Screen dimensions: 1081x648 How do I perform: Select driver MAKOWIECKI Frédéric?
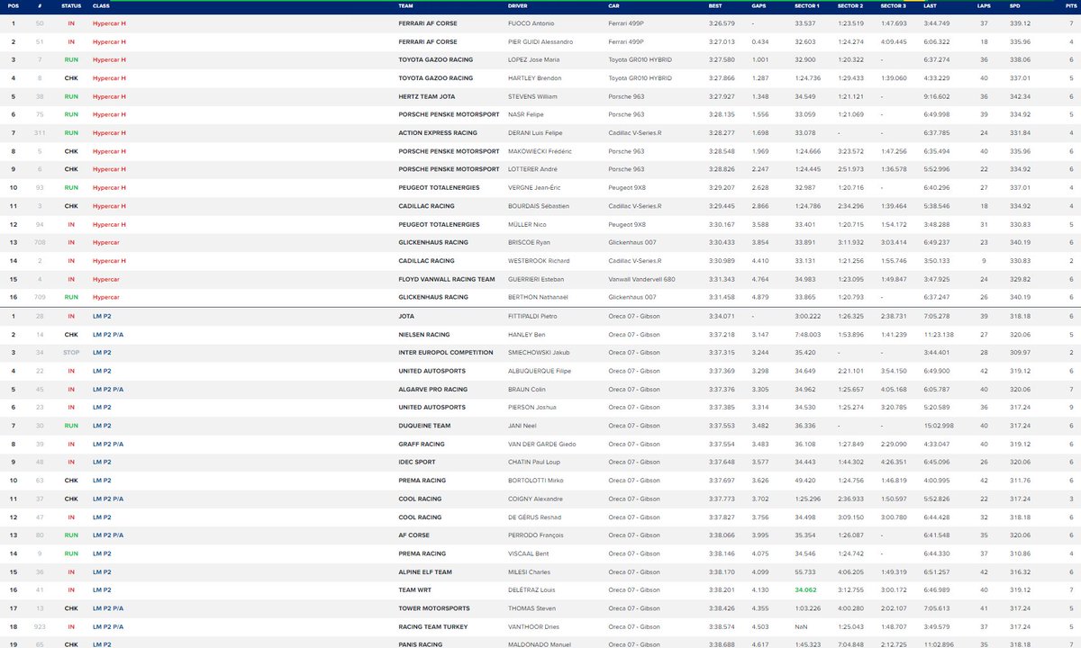[540, 151]
